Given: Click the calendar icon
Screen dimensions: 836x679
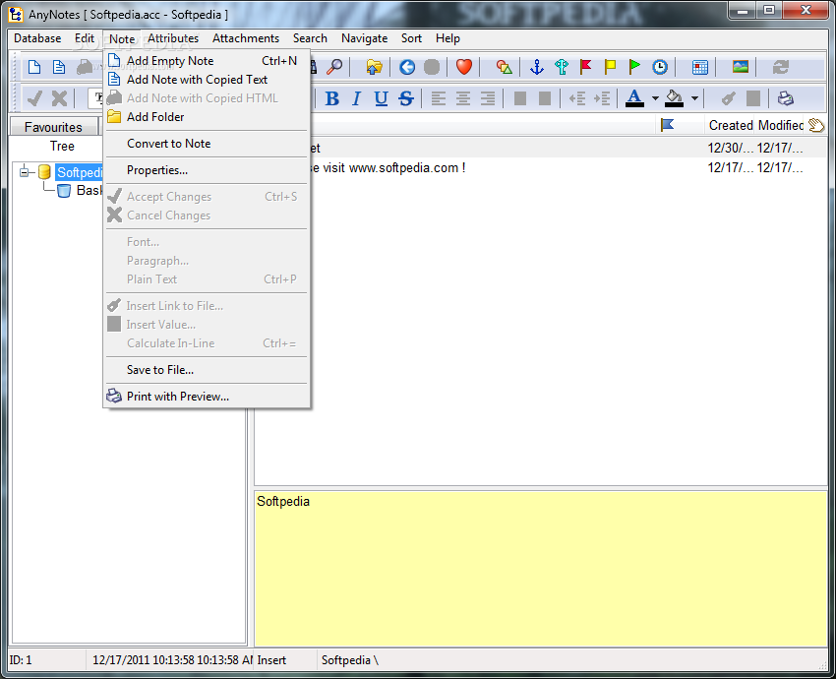Looking at the screenshot, I should point(700,67).
